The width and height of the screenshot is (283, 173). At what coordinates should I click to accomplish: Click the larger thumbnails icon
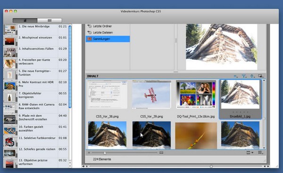tap(161, 153)
